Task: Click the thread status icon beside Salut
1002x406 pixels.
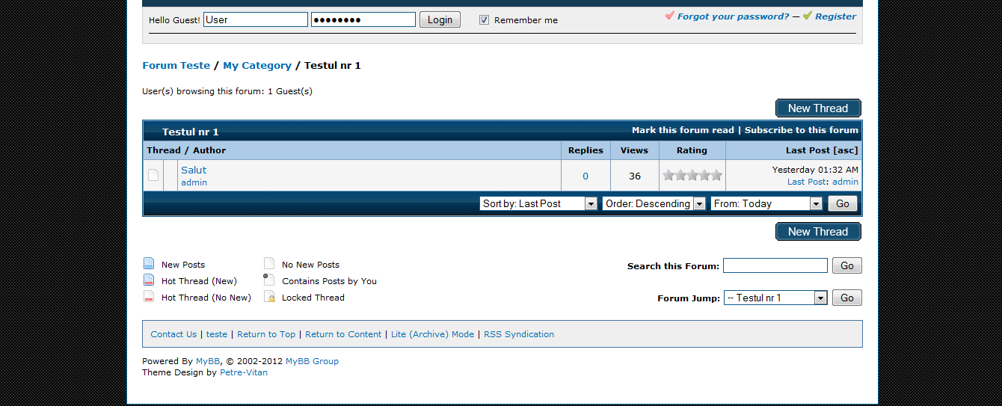Action: [x=153, y=175]
